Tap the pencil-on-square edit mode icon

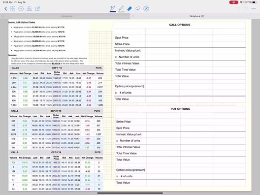click(x=37, y=9)
